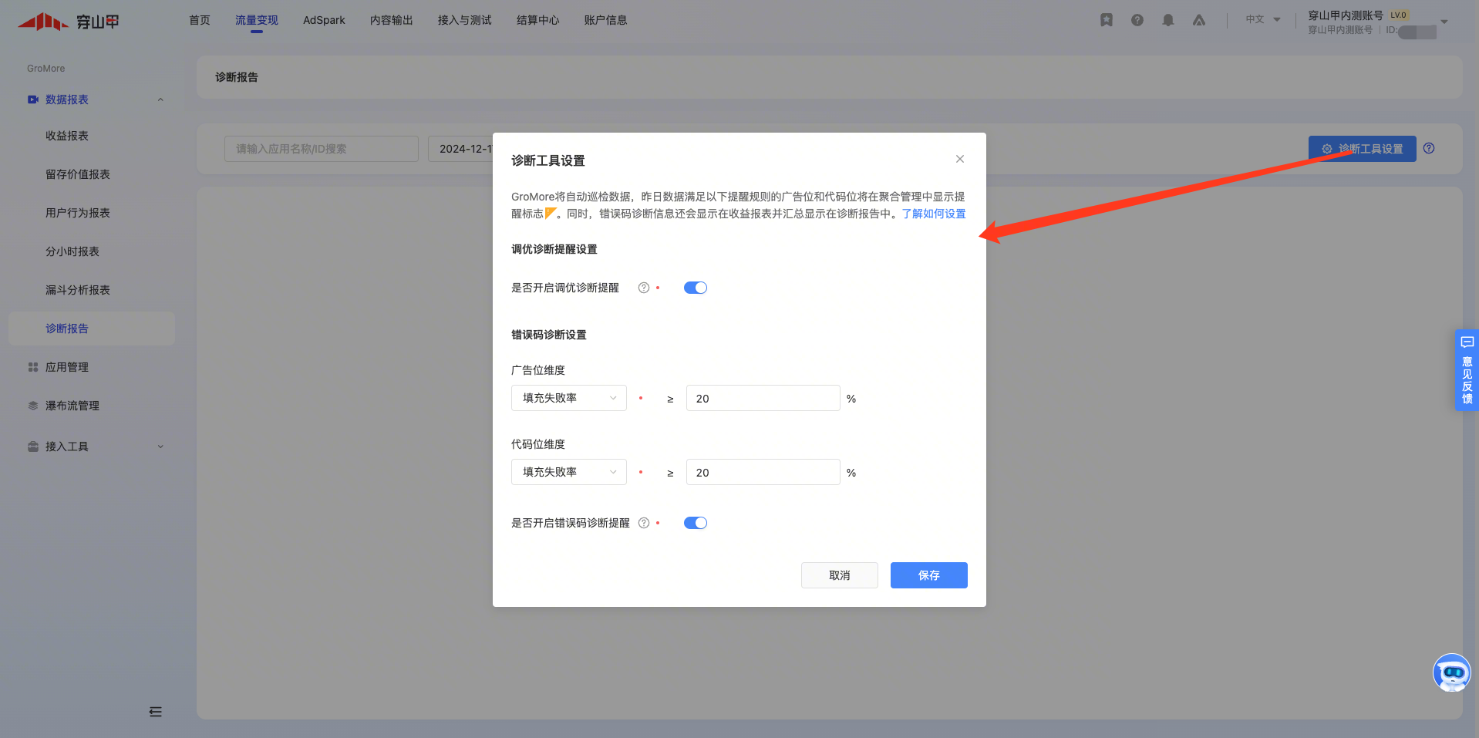The image size is (1479, 738).
Task: Click help icon beside 是否开启调优诊断提醒
Action: (643, 288)
